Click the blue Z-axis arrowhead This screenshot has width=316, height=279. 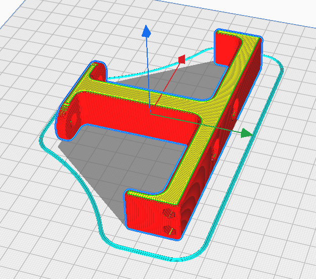point(147,32)
